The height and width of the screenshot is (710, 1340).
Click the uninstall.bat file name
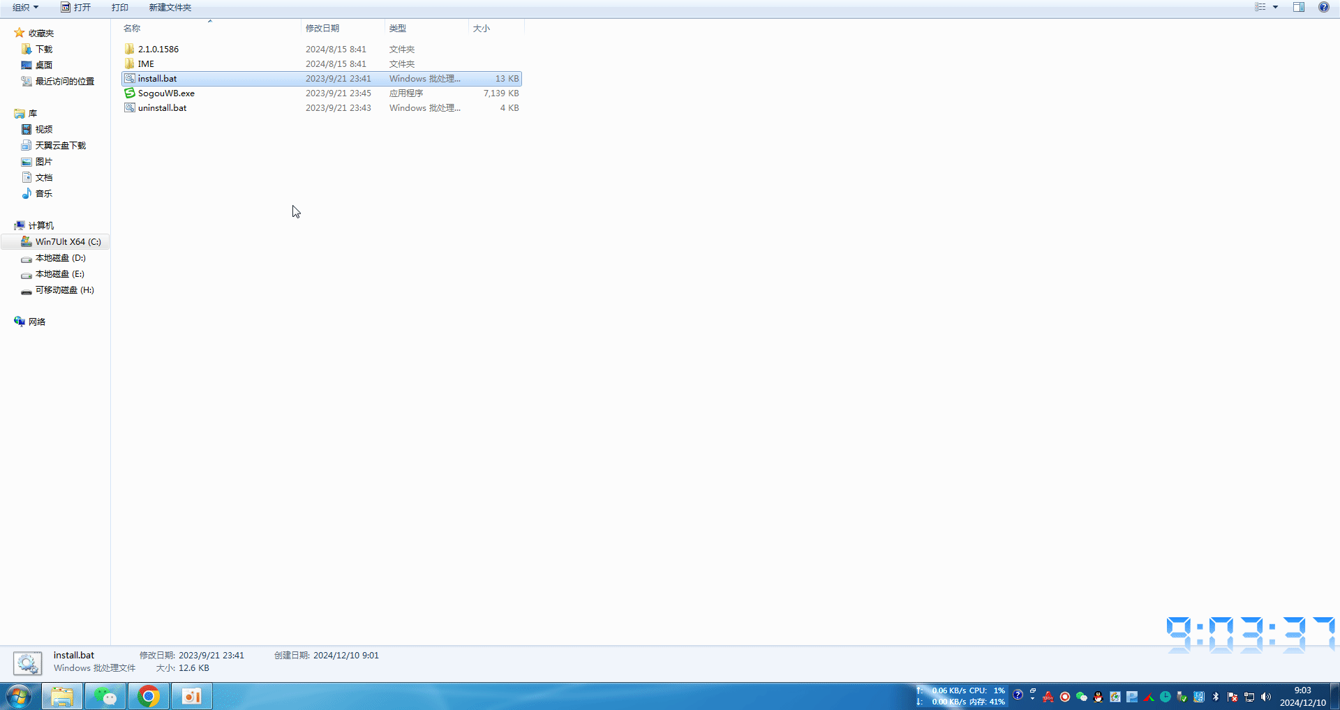tap(162, 107)
